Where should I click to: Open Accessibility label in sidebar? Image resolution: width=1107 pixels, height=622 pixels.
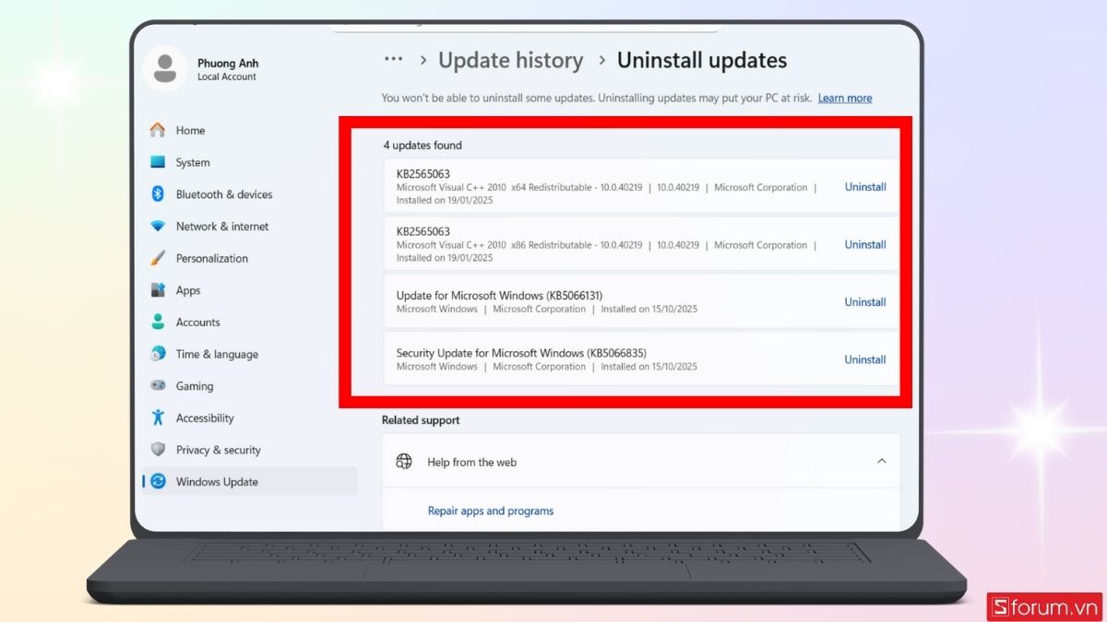[x=205, y=418]
